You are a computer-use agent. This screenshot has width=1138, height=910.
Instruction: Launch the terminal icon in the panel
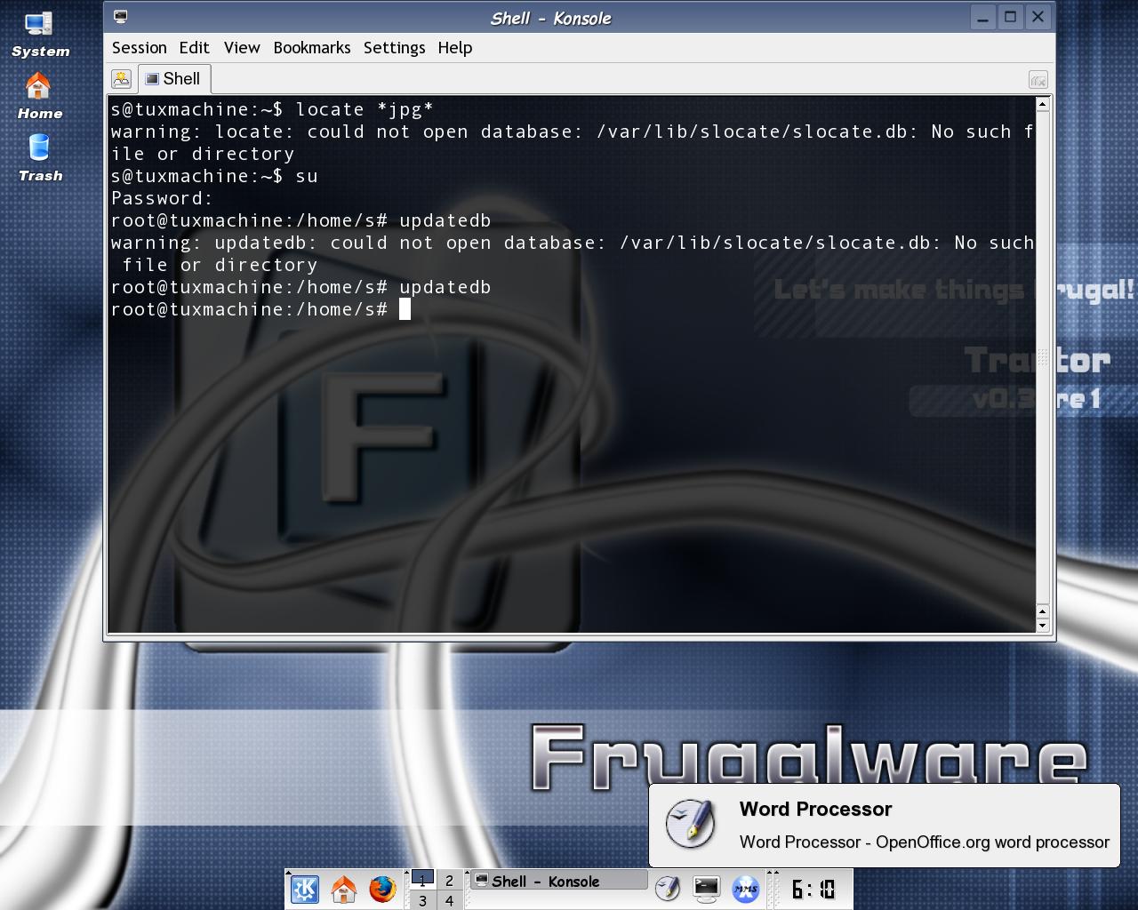pos(707,889)
